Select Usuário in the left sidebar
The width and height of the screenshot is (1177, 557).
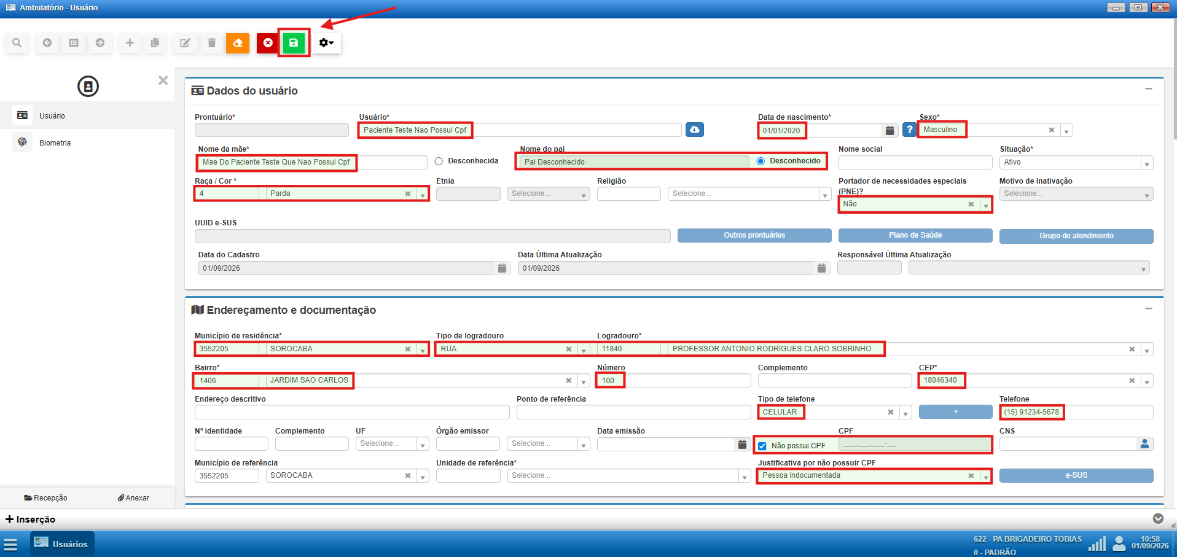point(87,115)
